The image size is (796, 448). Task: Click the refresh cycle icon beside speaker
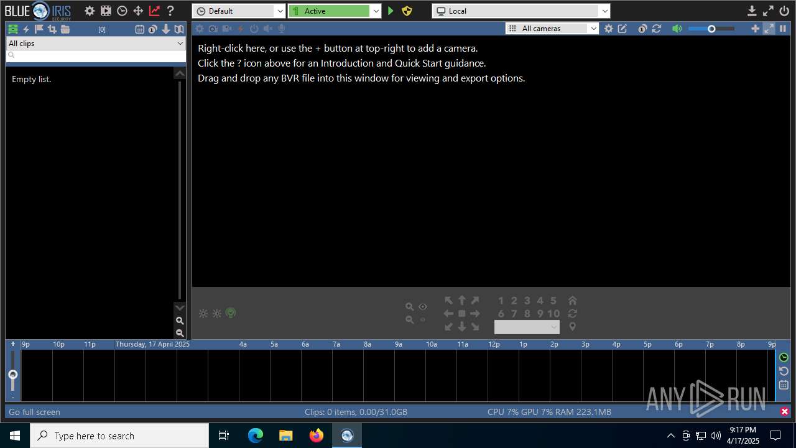click(656, 29)
